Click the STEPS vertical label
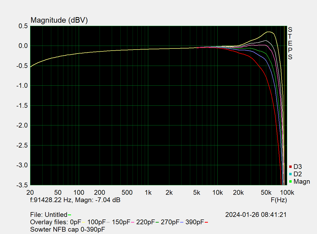The height and width of the screenshot is (234, 317). (x=290, y=43)
